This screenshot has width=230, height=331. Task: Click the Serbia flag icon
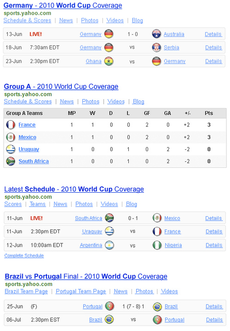tap(156, 47)
